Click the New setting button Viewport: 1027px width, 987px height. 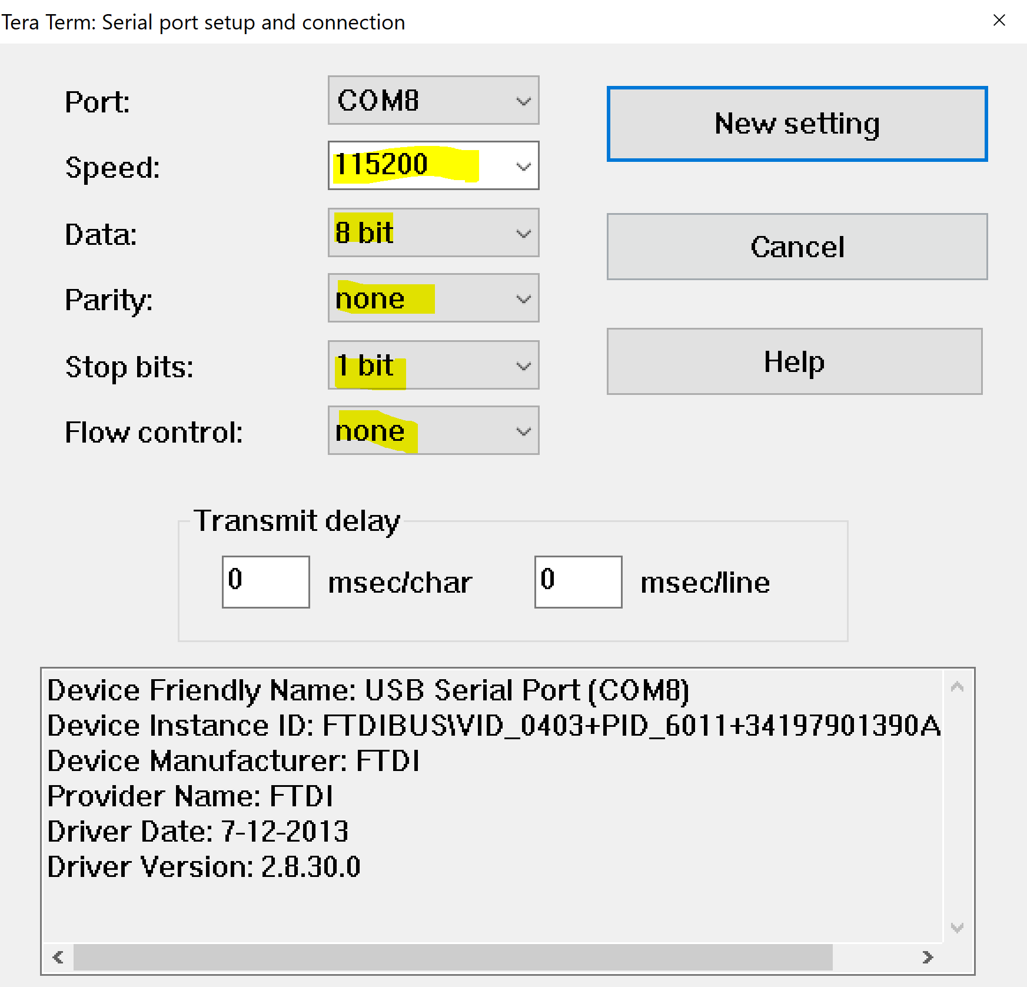pyautogui.click(x=797, y=124)
